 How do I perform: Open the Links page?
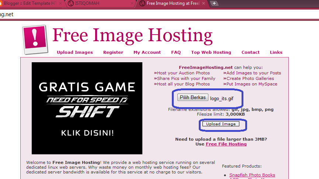point(276,52)
